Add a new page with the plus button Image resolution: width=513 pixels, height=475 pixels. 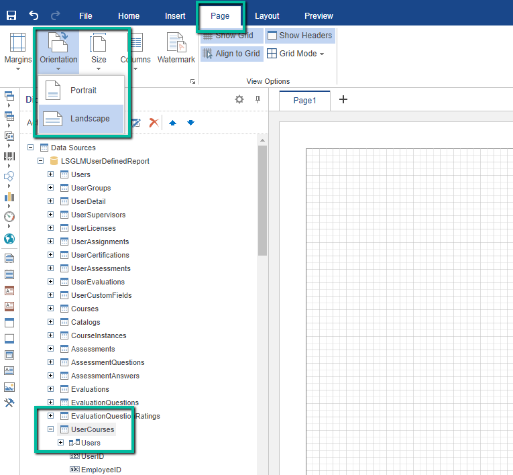343,99
